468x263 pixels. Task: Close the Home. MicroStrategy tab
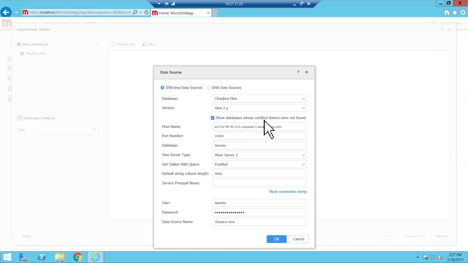(x=208, y=13)
